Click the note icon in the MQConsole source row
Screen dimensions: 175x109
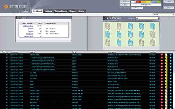click(166, 103)
